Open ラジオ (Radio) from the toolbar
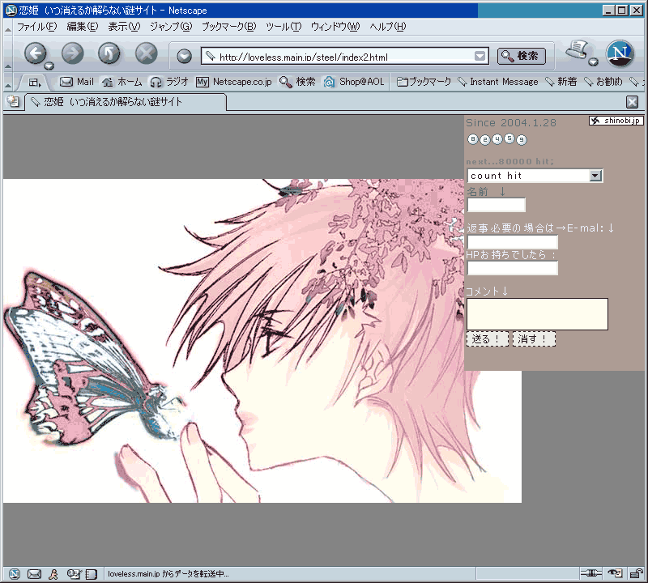The height and width of the screenshot is (583, 648). [x=169, y=82]
